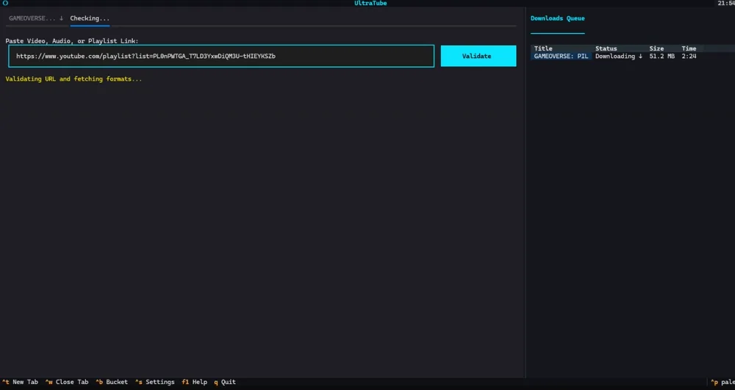735x390 pixels.
Task: Click the 2:24 time cell
Action: [689, 56]
